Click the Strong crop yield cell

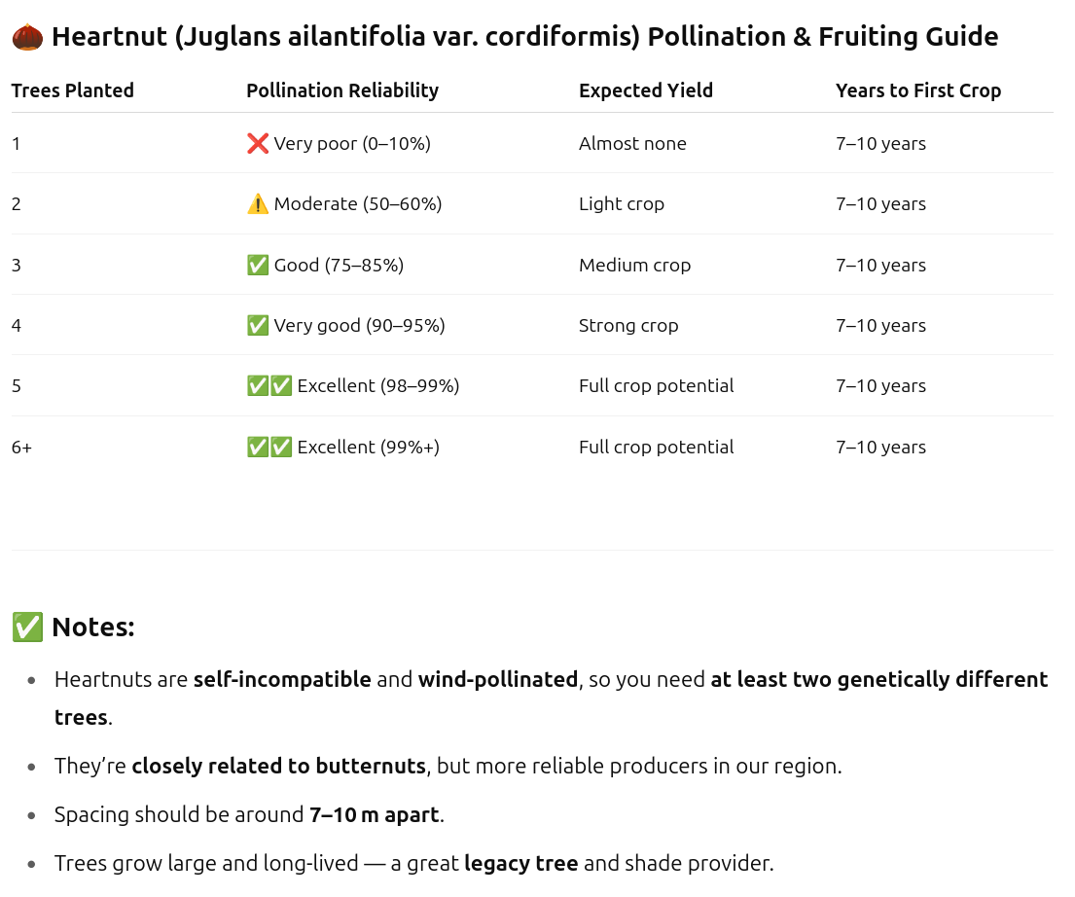[628, 325]
